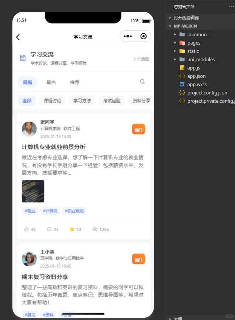Close mini program with the circle target icon
The height and width of the screenshot is (320, 235).
pos(144,36)
